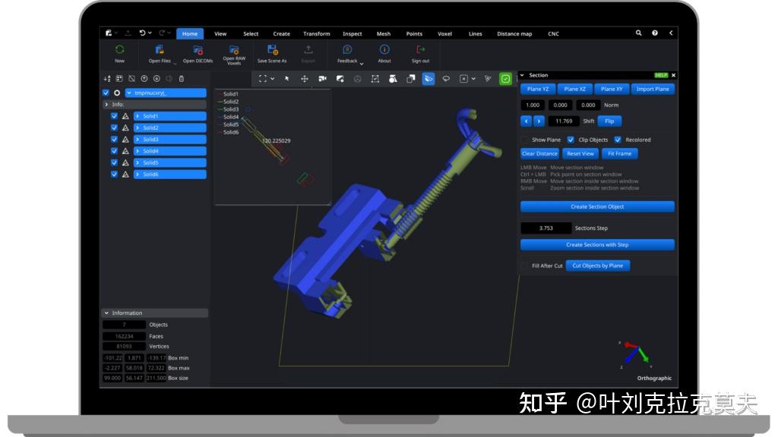Collapse the Information panel
Screen dimensions: 778x437
(106, 313)
